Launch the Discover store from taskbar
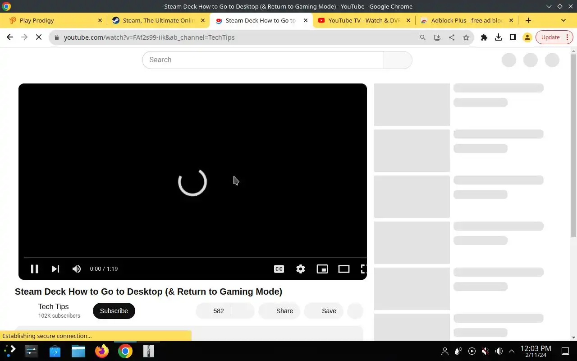The image size is (577, 361). pyautogui.click(x=55, y=351)
